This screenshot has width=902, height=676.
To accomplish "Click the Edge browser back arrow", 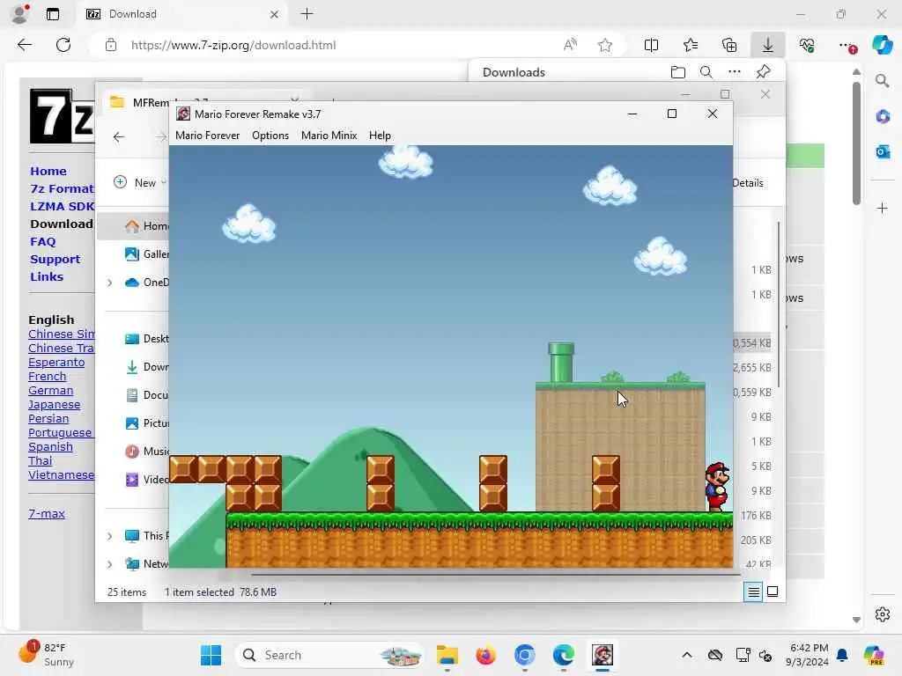I will (24, 45).
